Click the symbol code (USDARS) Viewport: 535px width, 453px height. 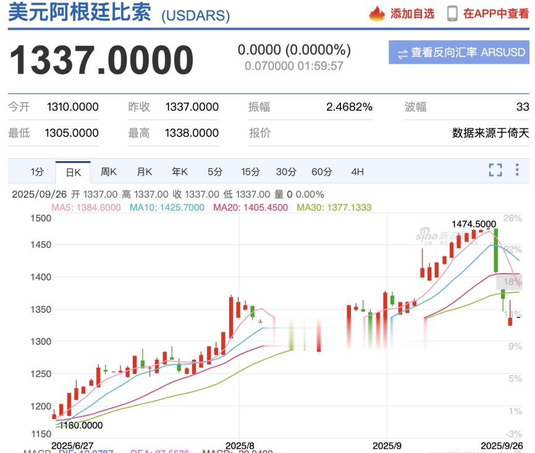point(195,16)
